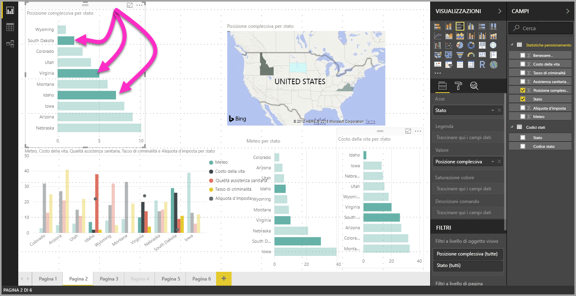Screen dimensions: 576x296
Task: Pick the area chart visual
Action: click(449, 36)
